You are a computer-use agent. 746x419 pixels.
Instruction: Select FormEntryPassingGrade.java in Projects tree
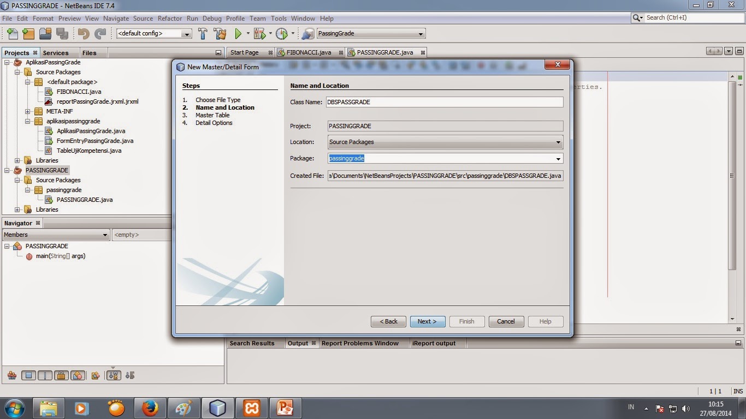pyautogui.click(x=95, y=141)
